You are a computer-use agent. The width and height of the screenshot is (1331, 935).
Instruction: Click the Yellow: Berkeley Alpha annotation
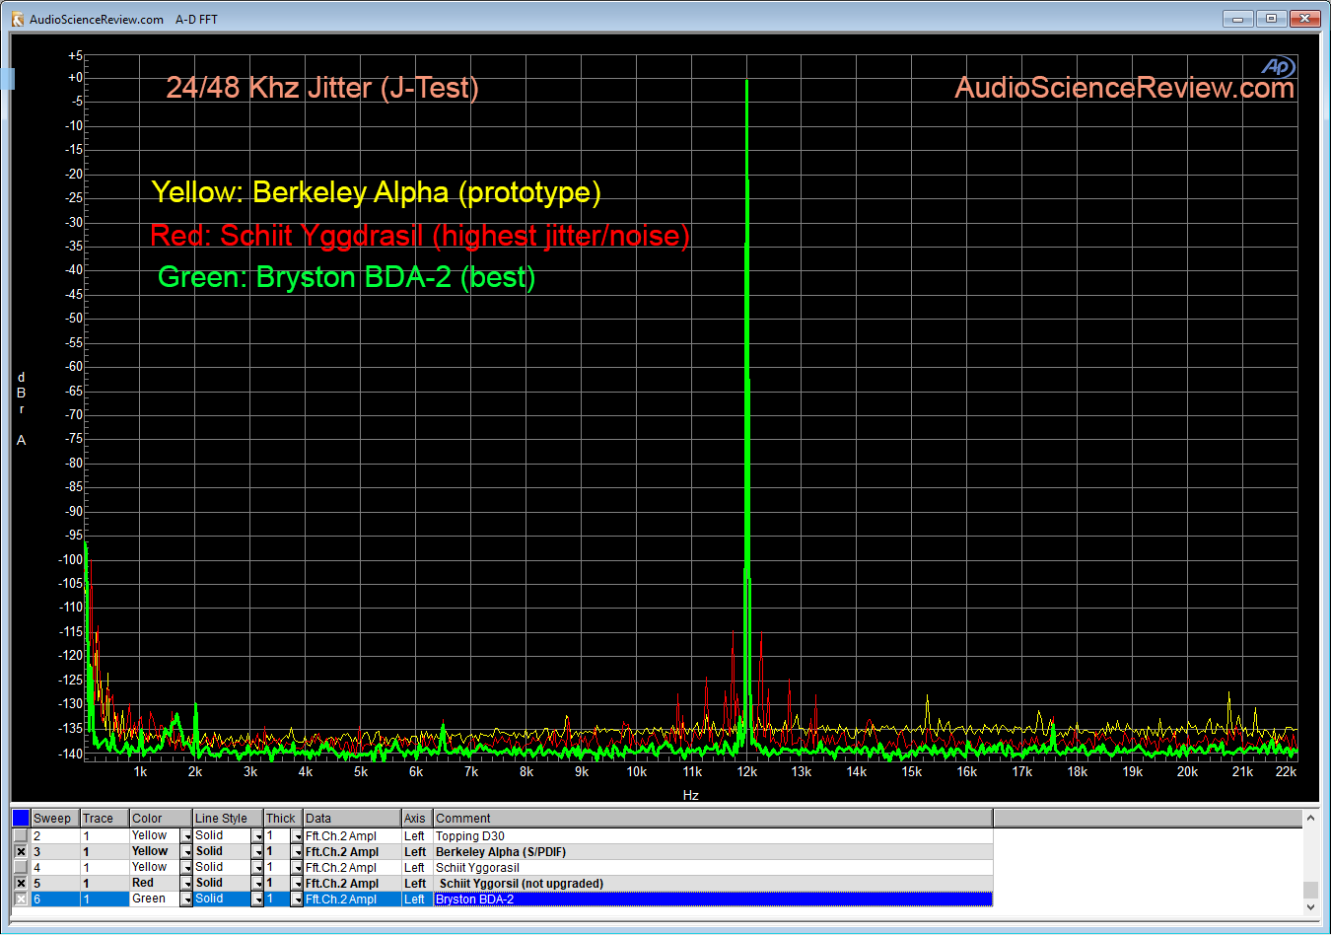[376, 191]
